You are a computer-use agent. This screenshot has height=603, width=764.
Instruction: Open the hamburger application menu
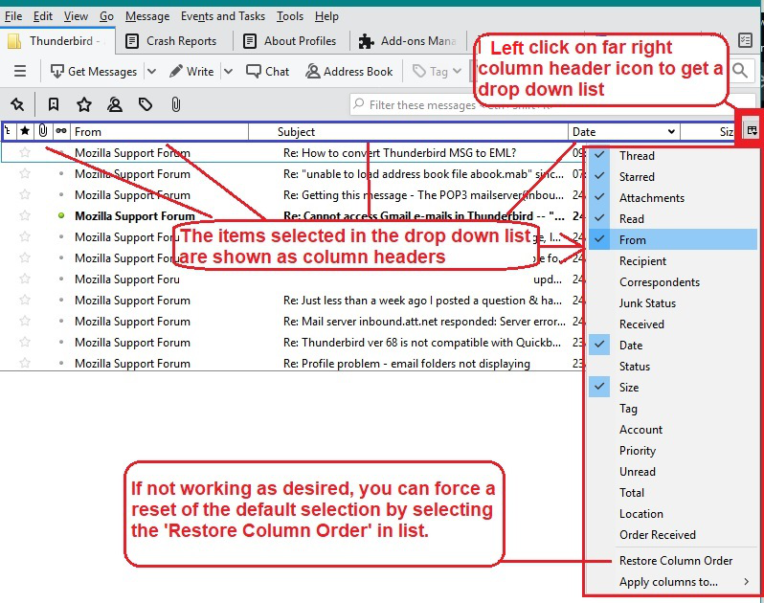click(20, 72)
